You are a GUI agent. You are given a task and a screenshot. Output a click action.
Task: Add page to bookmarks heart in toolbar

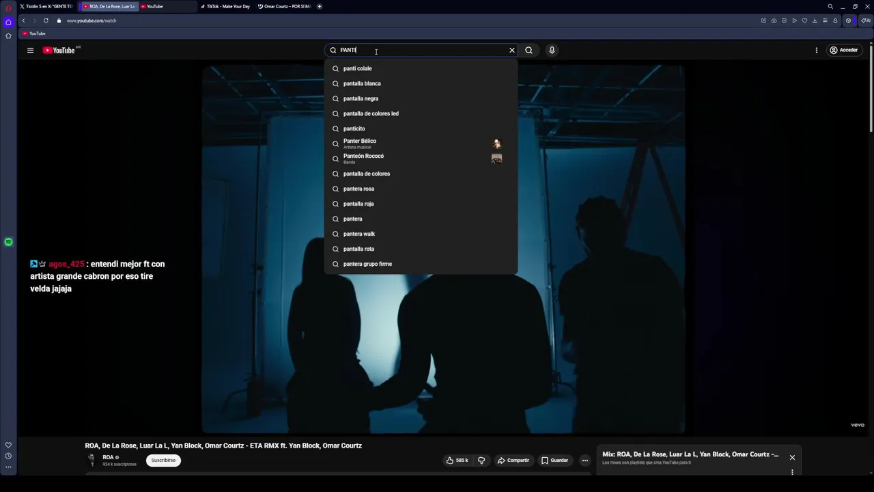coord(804,20)
